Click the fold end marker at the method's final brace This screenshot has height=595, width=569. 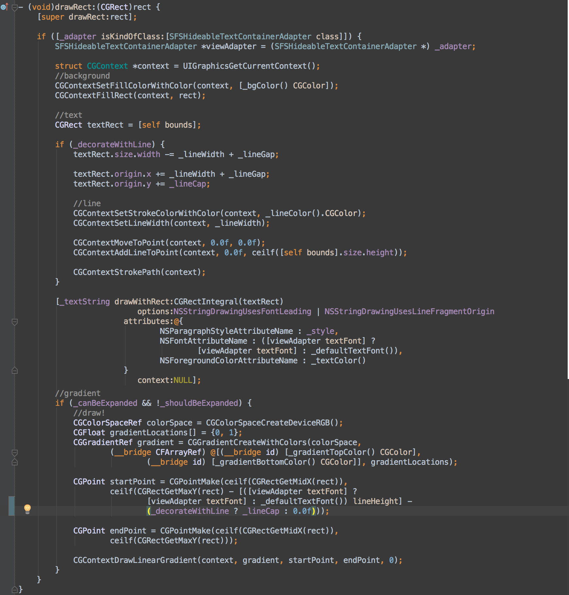point(15,590)
